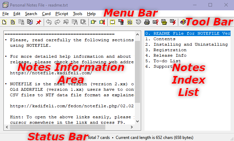The height and width of the screenshot is (141, 234).
Task: Open the Search menu
Action: click(31, 14)
